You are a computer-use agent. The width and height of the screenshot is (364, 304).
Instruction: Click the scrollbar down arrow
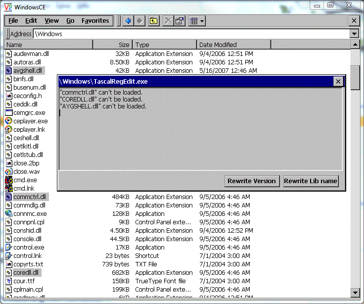click(355, 293)
